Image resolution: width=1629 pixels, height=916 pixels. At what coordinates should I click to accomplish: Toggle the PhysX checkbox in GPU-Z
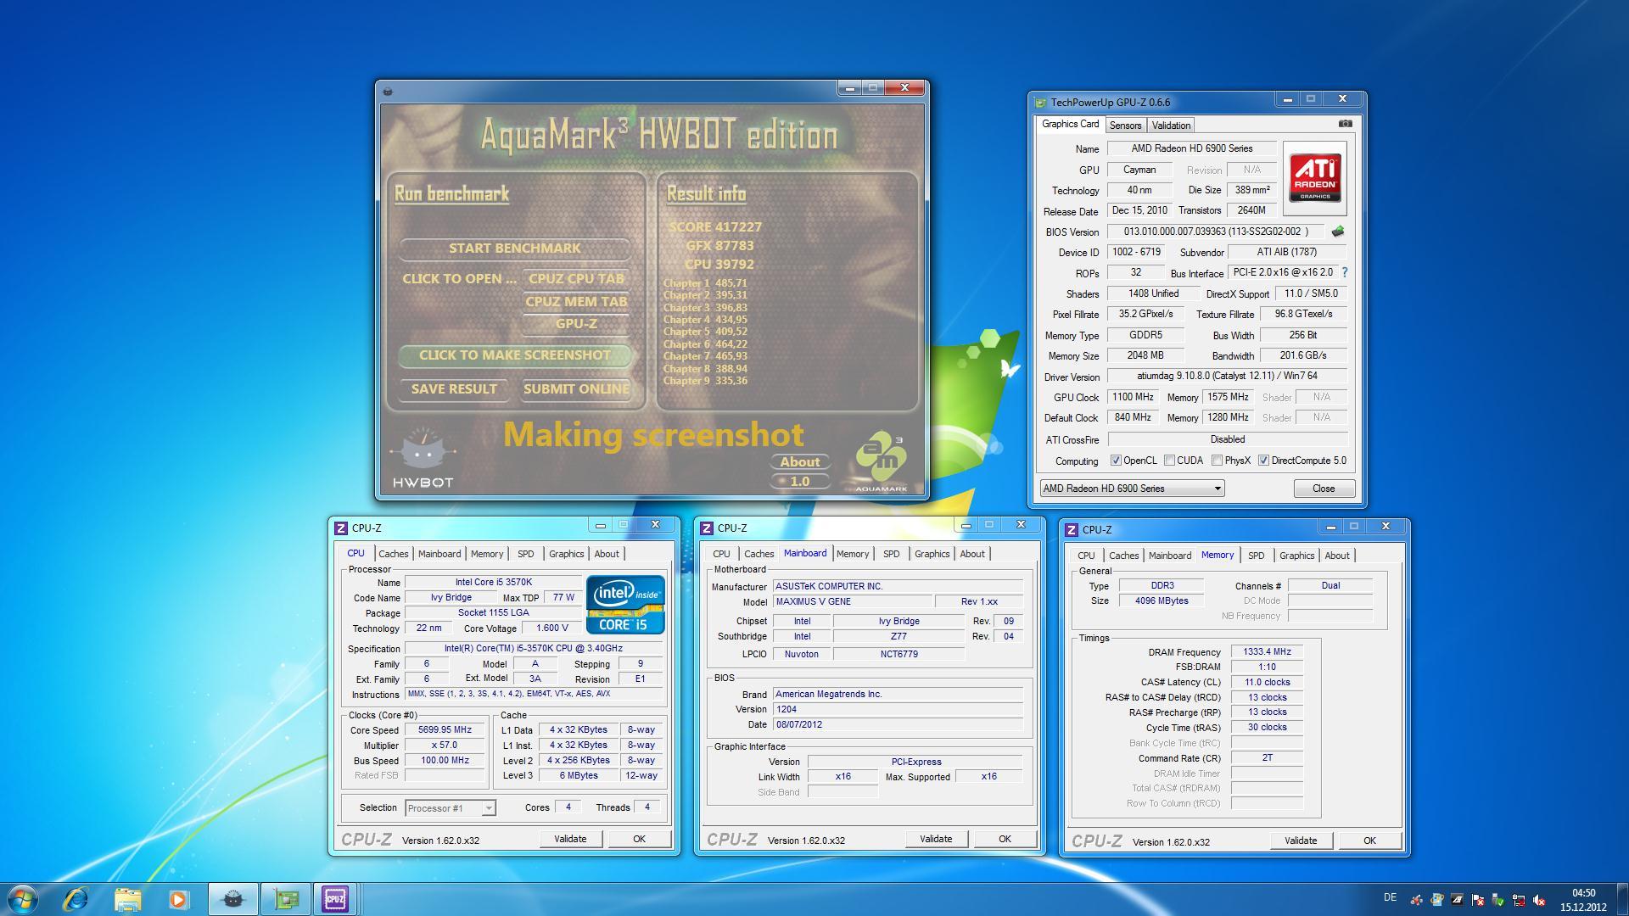[x=1217, y=461]
